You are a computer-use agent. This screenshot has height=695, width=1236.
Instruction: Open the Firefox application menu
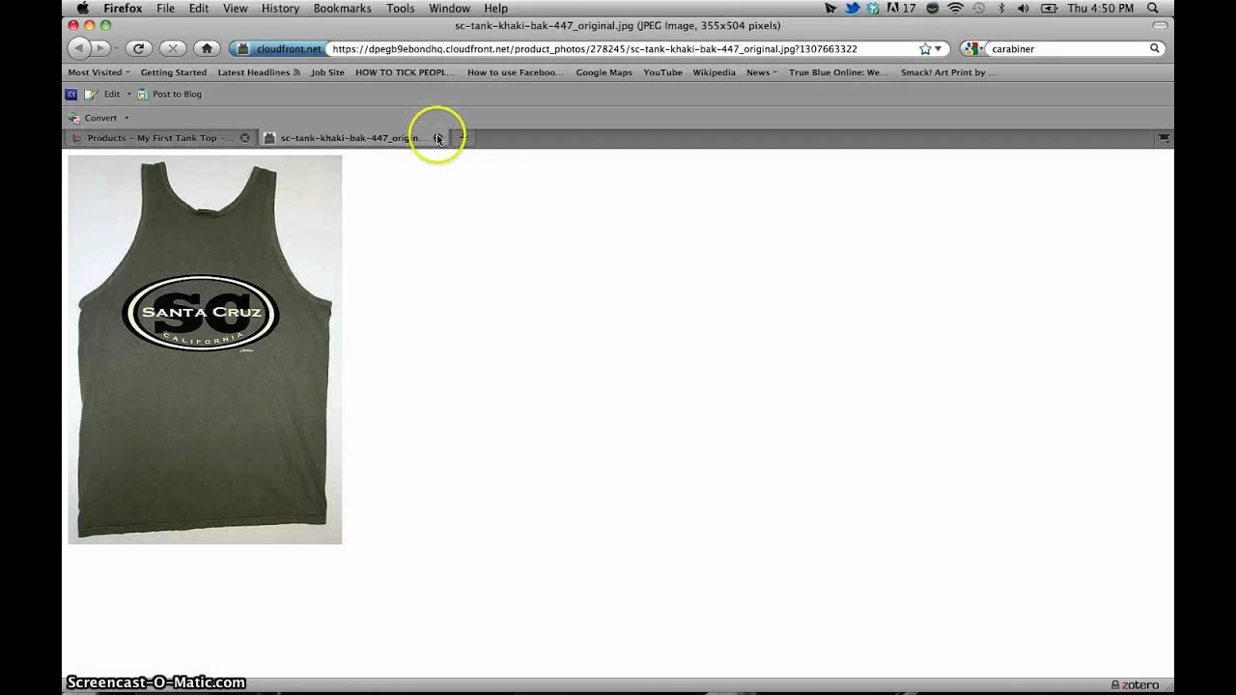(x=123, y=8)
